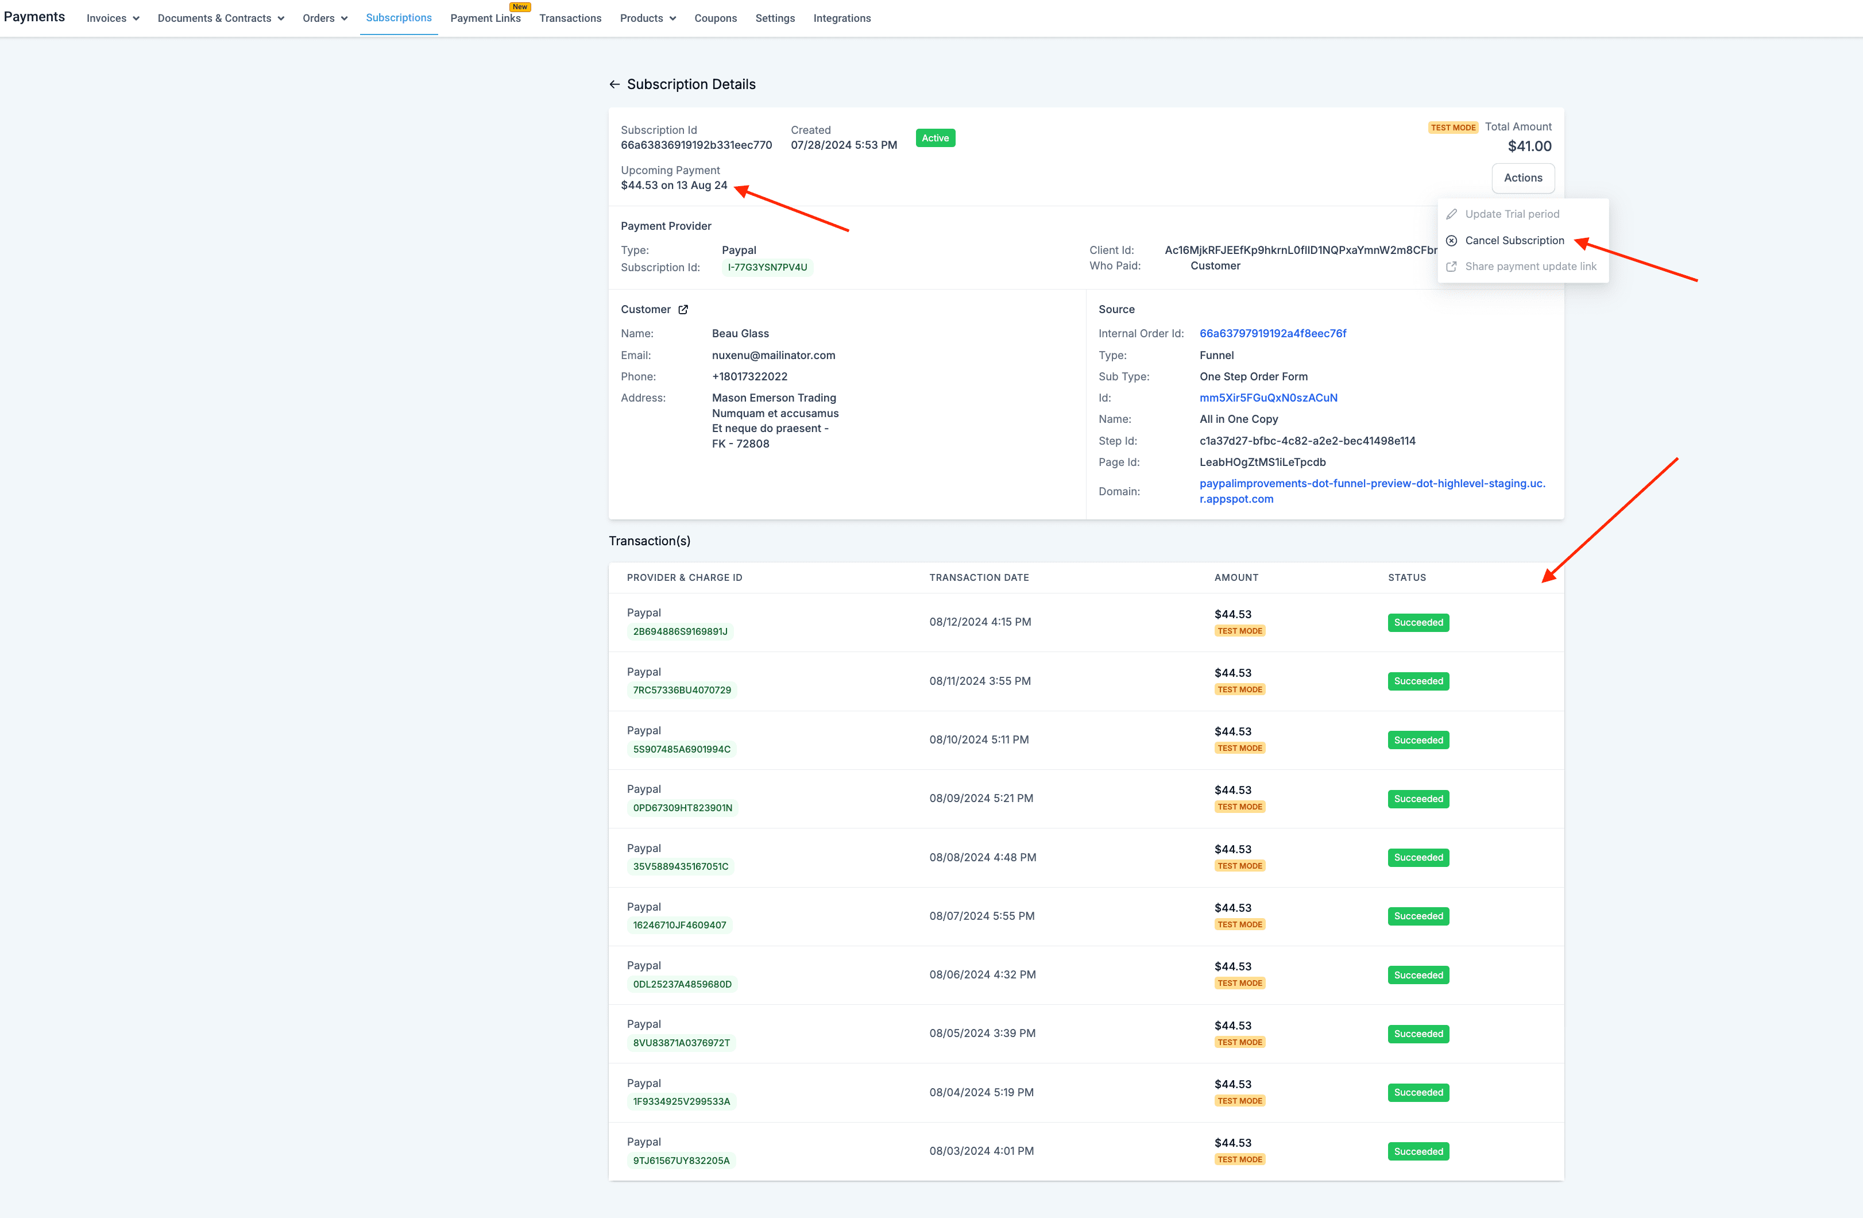Click charge ID 7RC57336BU4070729

682,690
